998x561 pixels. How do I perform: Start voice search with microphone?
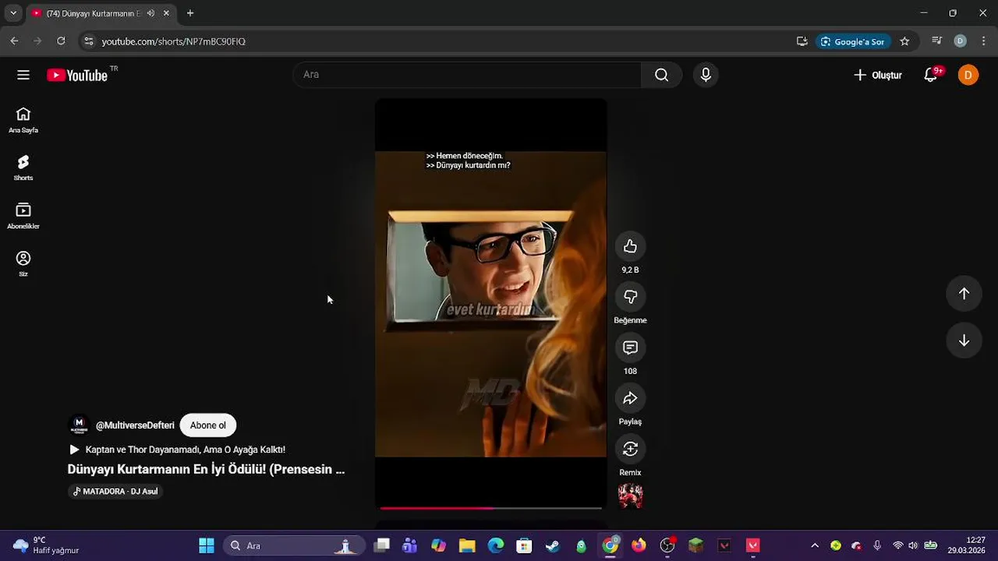point(706,75)
